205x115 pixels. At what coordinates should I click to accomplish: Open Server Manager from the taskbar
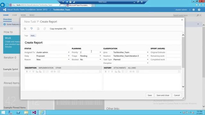[10, 112]
